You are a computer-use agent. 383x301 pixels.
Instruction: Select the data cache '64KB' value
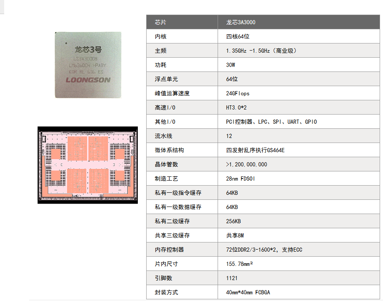pos(232,207)
